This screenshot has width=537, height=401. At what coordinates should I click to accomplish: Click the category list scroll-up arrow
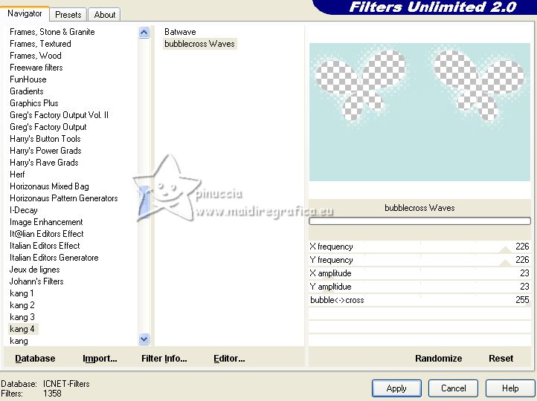[144, 33]
